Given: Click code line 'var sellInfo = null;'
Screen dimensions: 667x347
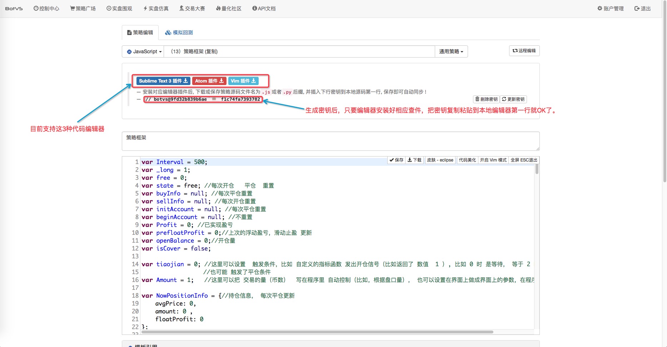Looking at the screenshot, I should [199, 201].
